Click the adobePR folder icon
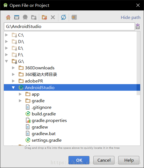 click(21, 81)
